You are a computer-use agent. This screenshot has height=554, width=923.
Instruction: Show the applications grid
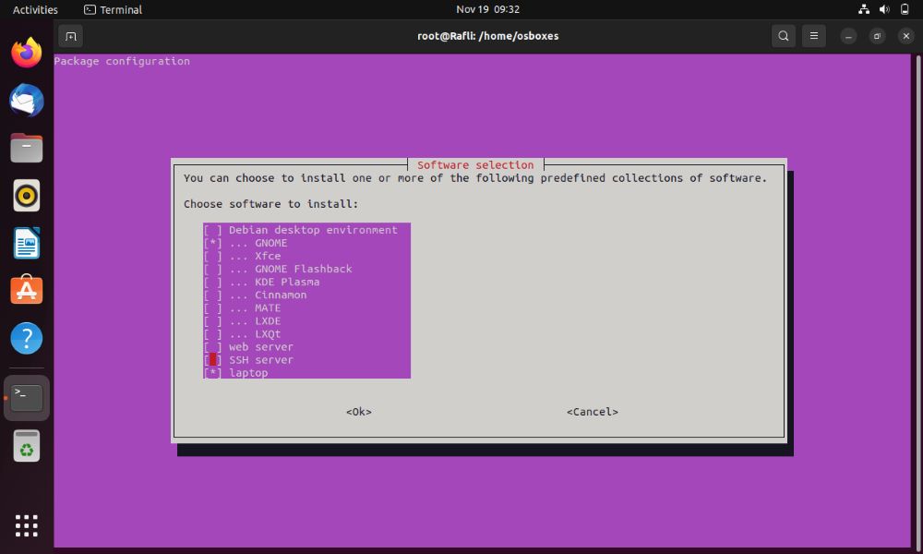tap(27, 525)
